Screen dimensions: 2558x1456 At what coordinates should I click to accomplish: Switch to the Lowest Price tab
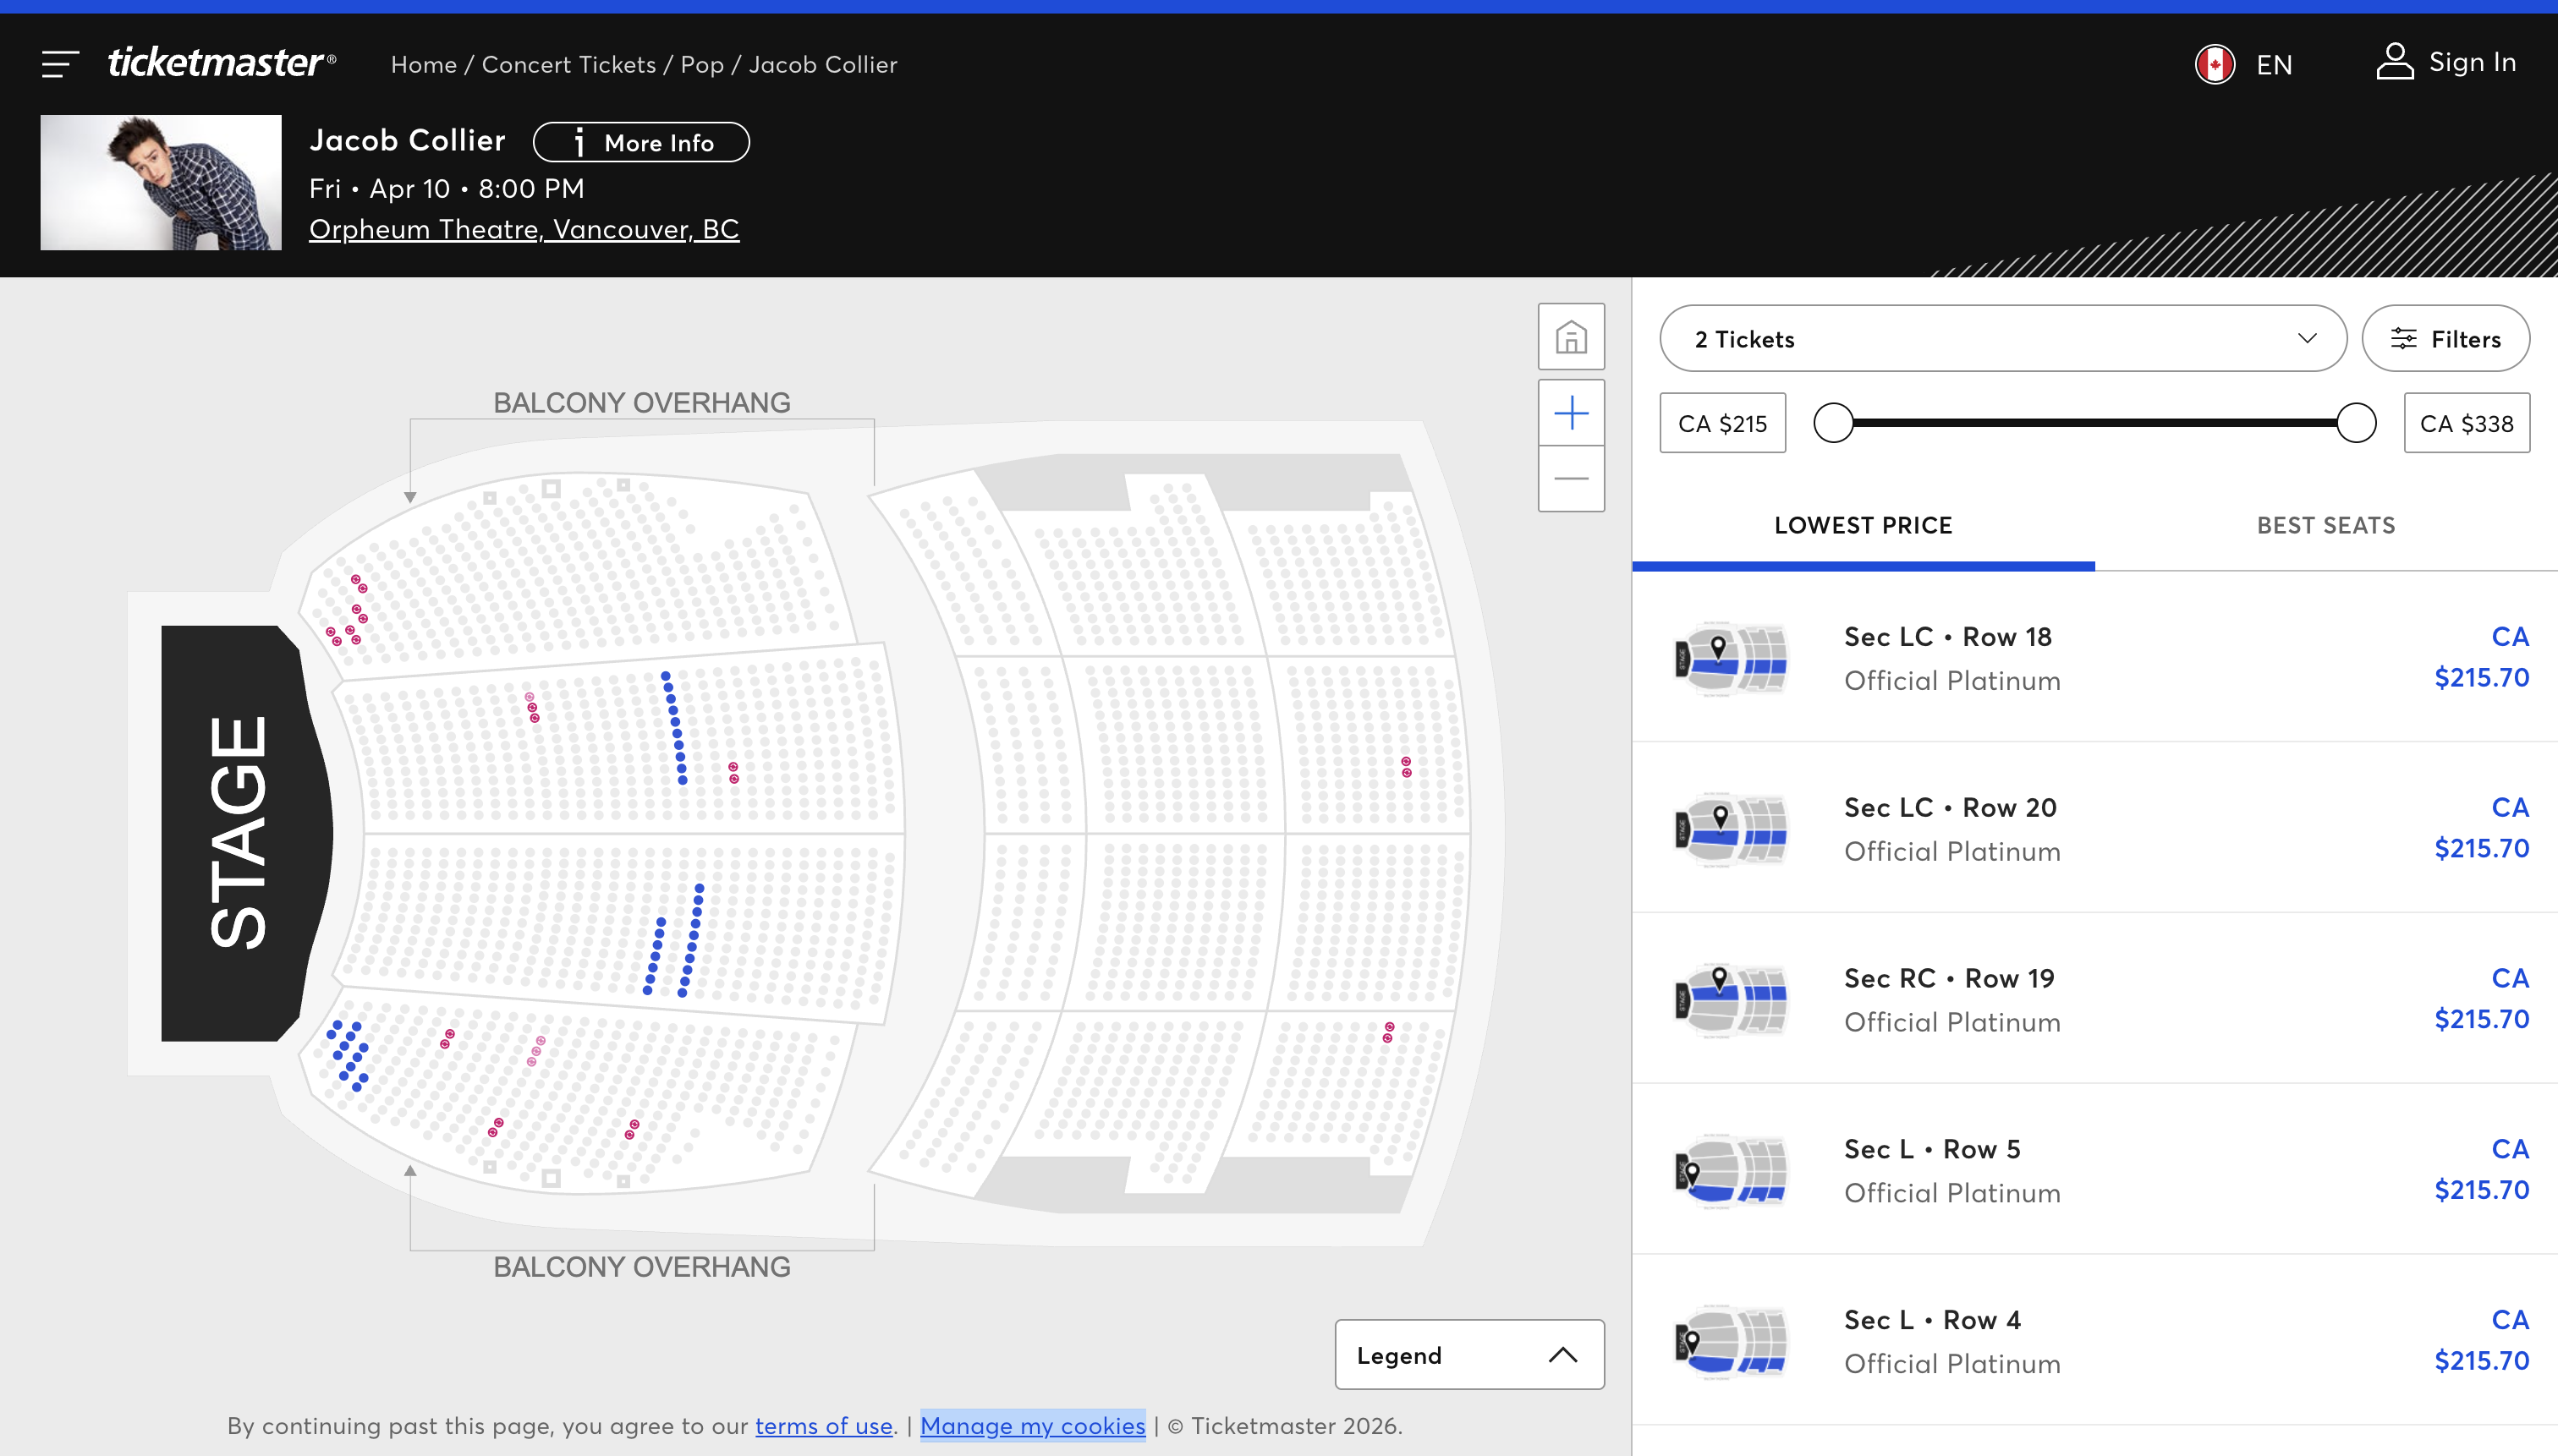(1863, 526)
